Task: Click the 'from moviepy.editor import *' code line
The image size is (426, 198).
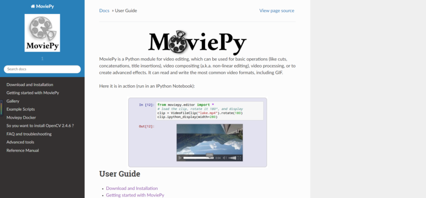Action: (185, 105)
